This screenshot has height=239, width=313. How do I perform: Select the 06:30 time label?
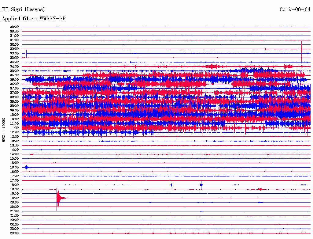14,84
